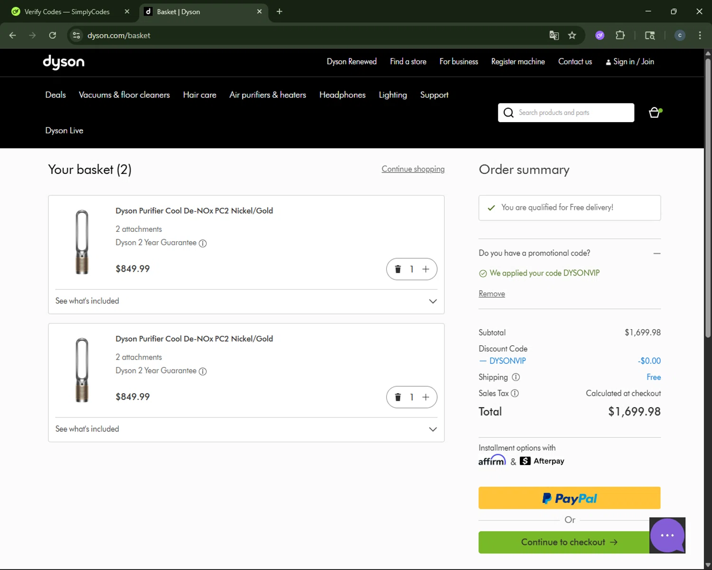Open the Hair care menu

[199, 95]
